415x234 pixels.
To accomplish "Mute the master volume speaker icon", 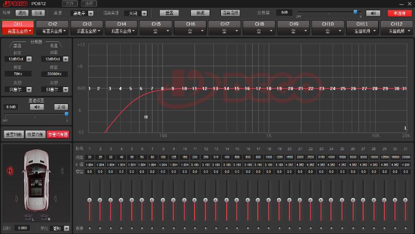I will point(373,12).
